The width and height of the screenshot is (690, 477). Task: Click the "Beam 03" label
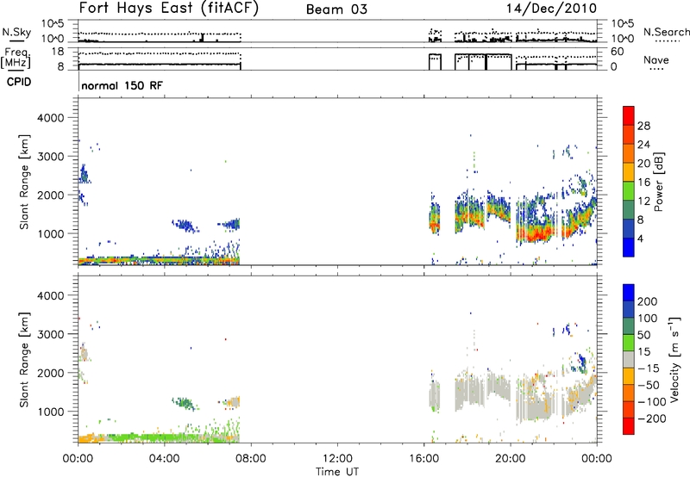(x=336, y=9)
